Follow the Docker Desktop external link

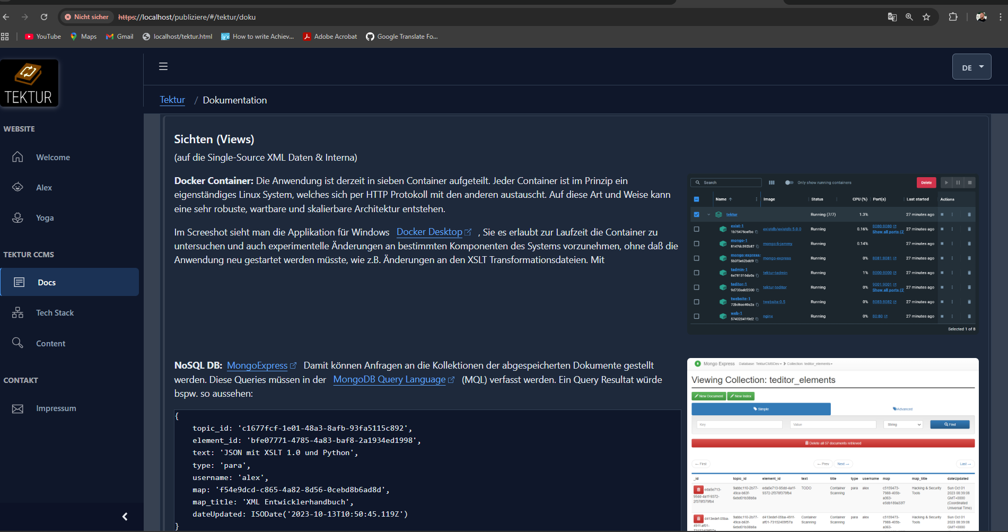(430, 232)
